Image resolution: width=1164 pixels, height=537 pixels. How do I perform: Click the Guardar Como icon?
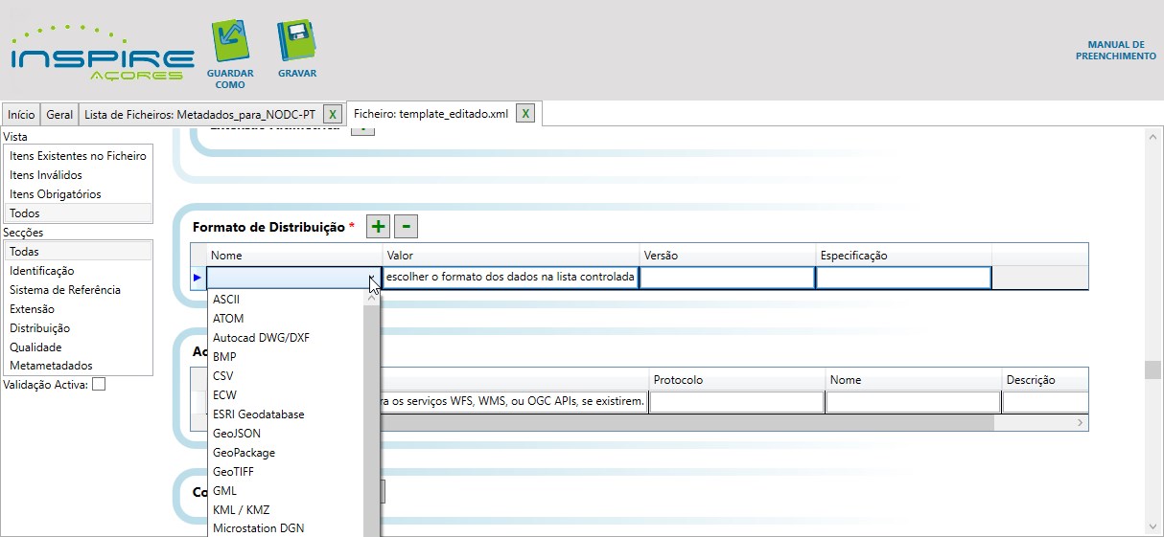[x=229, y=43]
